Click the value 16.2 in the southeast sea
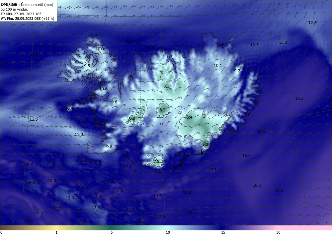Screen dimensions: 332x235 (279, 190)
